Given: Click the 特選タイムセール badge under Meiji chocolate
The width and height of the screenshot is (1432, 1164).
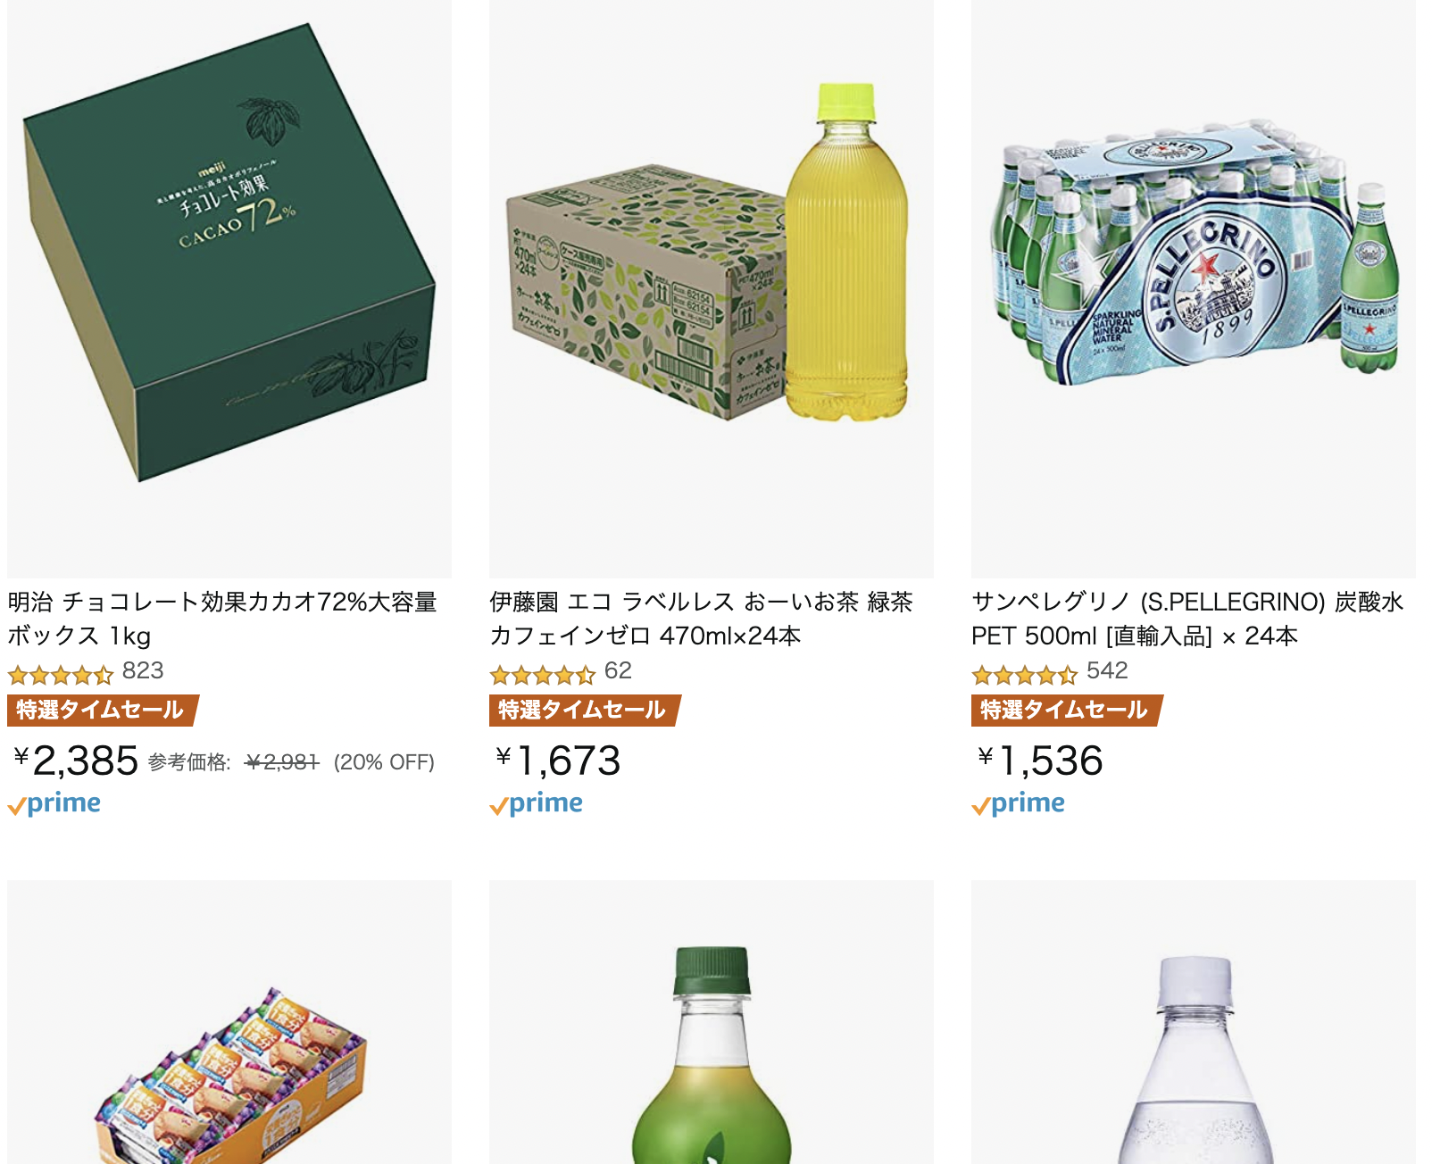Looking at the screenshot, I should tap(103, 711).
